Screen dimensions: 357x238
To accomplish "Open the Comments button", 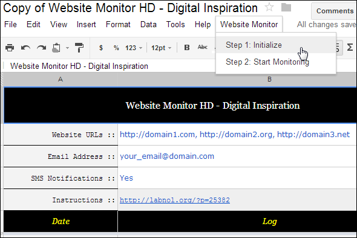I will coord(335,11).
